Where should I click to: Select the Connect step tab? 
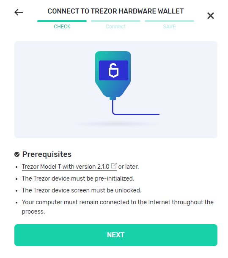(x=115, y=27)
